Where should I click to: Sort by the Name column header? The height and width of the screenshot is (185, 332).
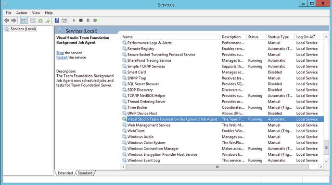(170, 37)
